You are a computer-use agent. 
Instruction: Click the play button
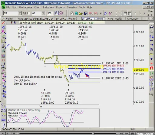point(3,133)
